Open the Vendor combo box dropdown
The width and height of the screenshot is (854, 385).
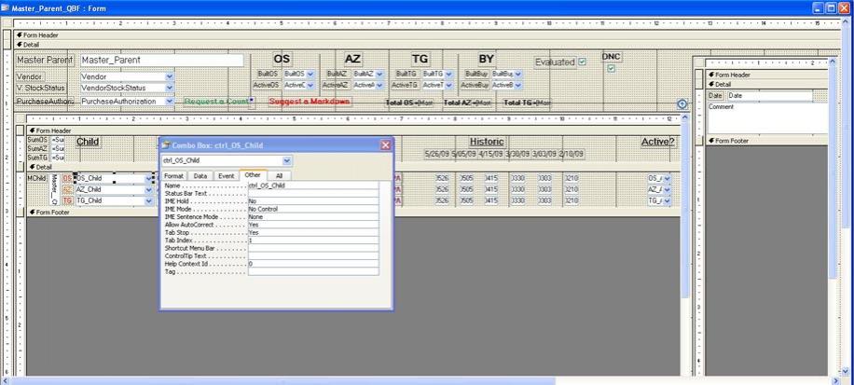pos(170,76)
